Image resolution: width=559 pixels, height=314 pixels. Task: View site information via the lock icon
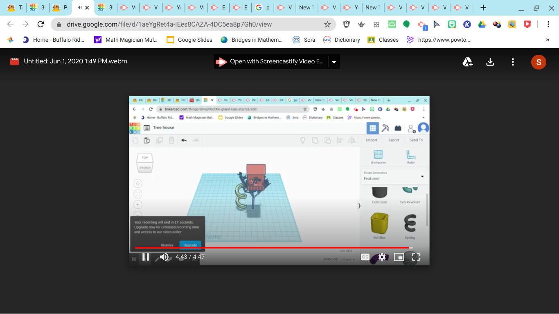click(x=59, y=25)
